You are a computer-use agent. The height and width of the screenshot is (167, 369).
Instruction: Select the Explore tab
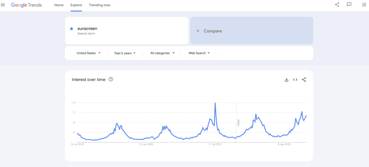coord(76,5)
